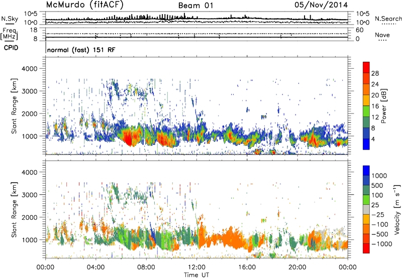Click the 'N.Sky' axis label

pyautogui.click(x=10, y=19)
